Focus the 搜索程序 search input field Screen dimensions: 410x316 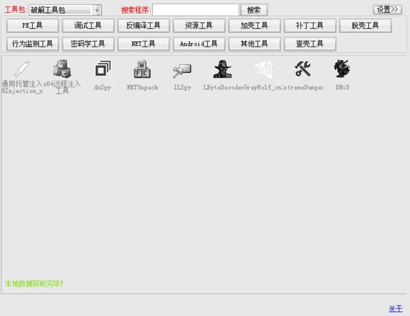click(x=196, y=10)
